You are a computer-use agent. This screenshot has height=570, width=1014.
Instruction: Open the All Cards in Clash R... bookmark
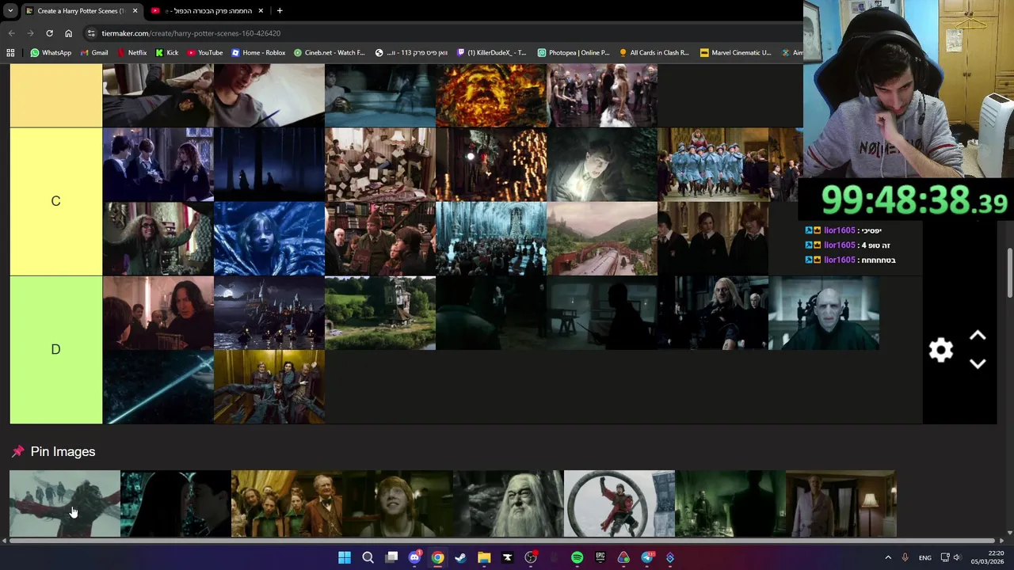pyautogui.click(x=654, y=53)
